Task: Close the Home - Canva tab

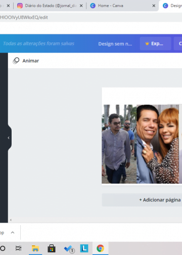Action: click(x=154, y=6)
